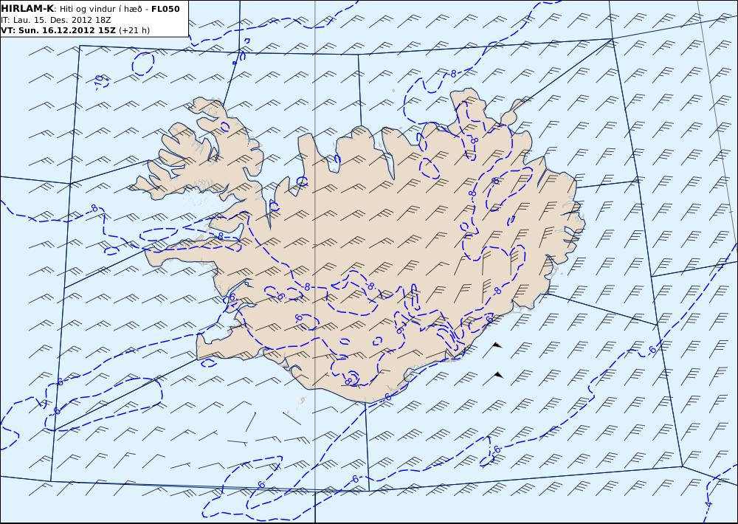Click the VT: Sun. 16.12.2012 15Z text
The image size is (738, 524).
pyautogui.click(x=58, y=30)
